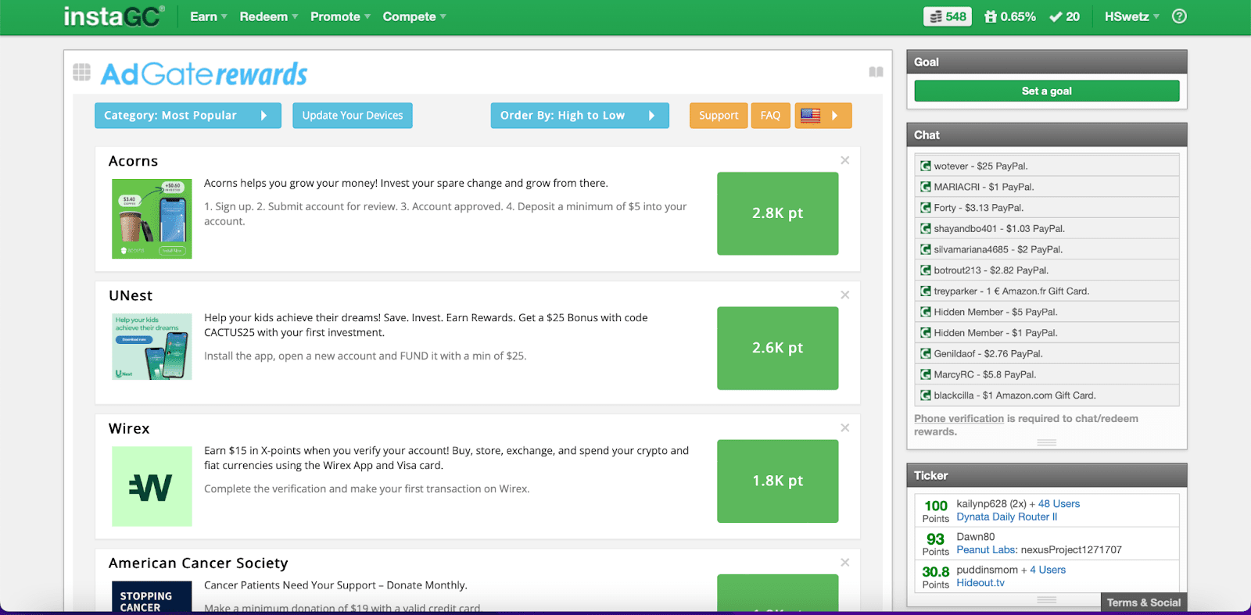Open the Promote menu

[340, 16]
